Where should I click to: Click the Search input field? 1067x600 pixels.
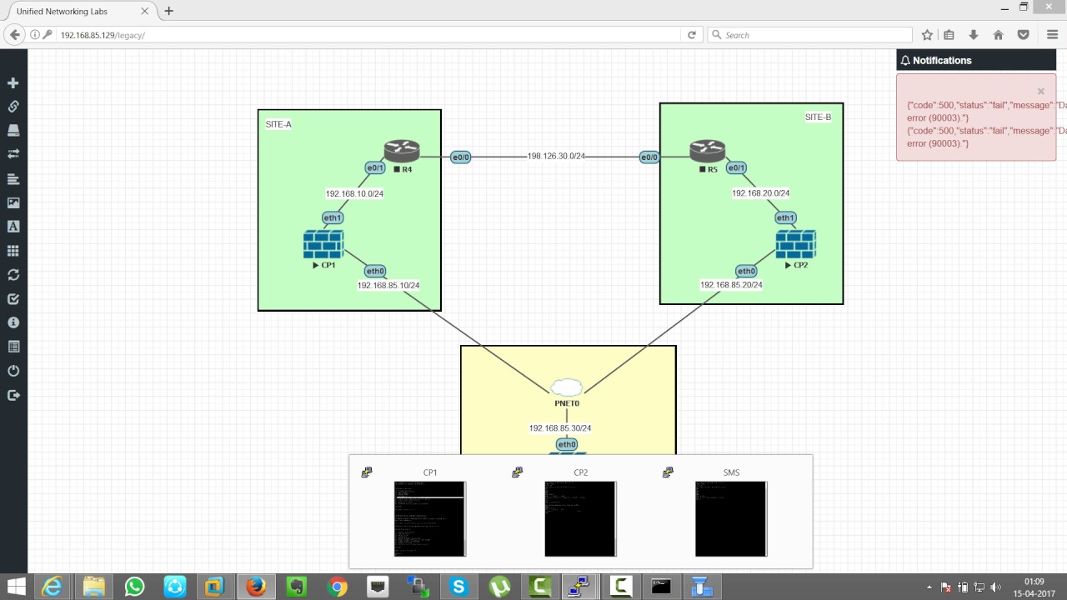click(810, 35)
